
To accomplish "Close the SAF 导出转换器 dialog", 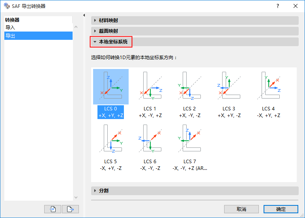I will tap(296, 6).
